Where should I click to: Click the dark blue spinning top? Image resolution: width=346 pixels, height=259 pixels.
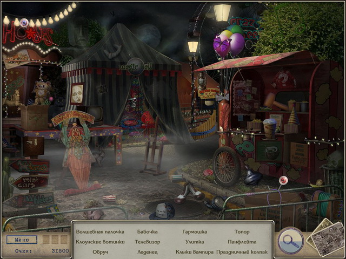pos(252,177)
